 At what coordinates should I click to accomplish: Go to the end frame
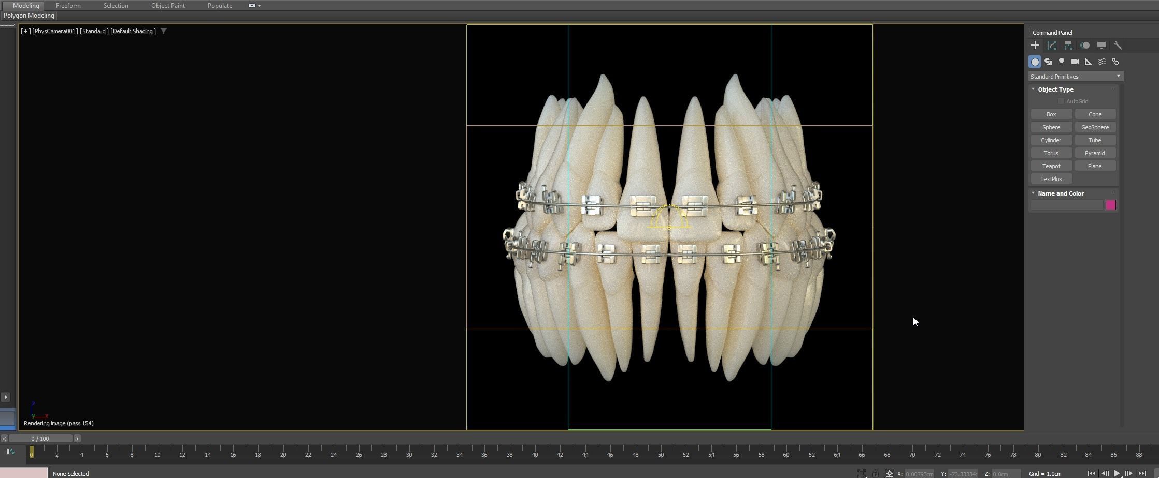point(1142,473)
